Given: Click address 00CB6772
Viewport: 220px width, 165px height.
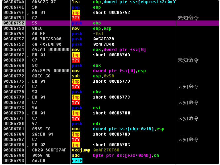Looking at the screenshot, I should click(14, 76).
